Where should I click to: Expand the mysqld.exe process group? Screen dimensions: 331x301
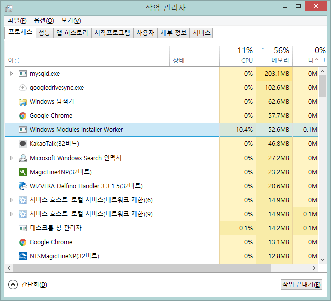[x=11, y=74]
